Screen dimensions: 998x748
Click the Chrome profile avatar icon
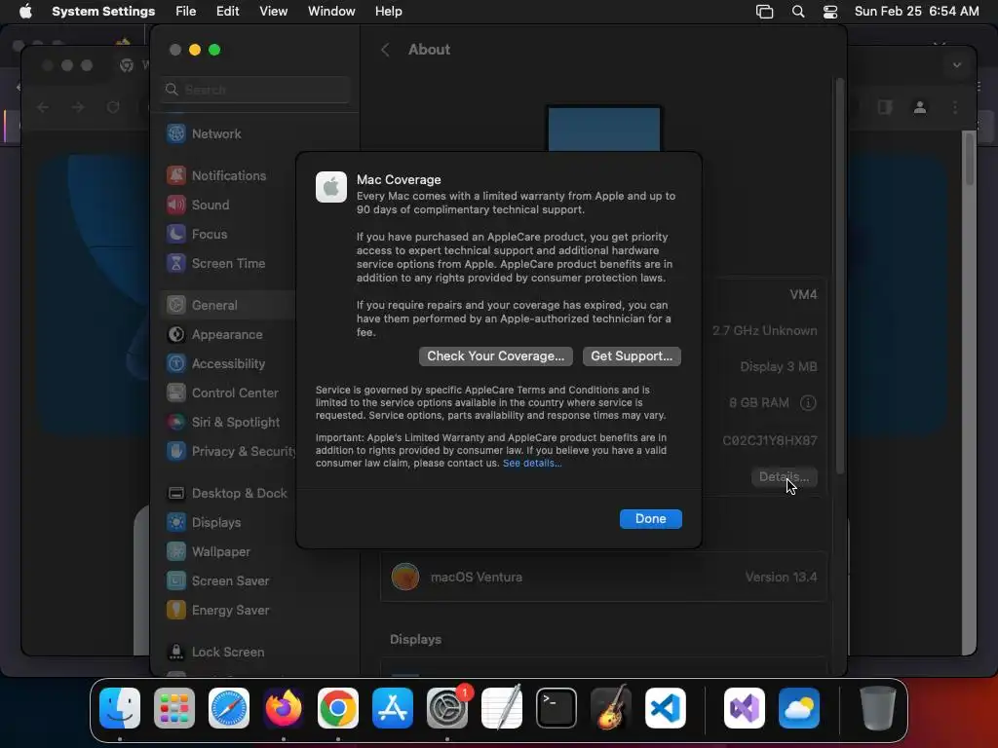[920, 107]
